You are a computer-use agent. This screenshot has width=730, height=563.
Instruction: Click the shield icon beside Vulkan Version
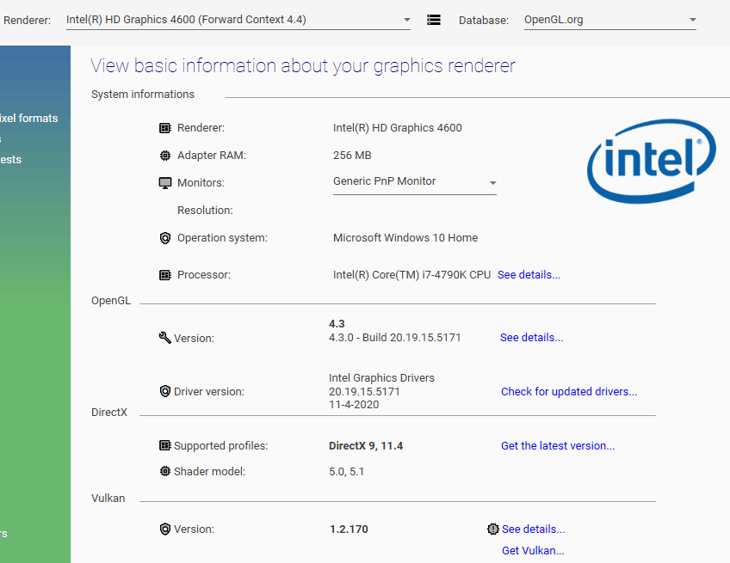point(164,529)
